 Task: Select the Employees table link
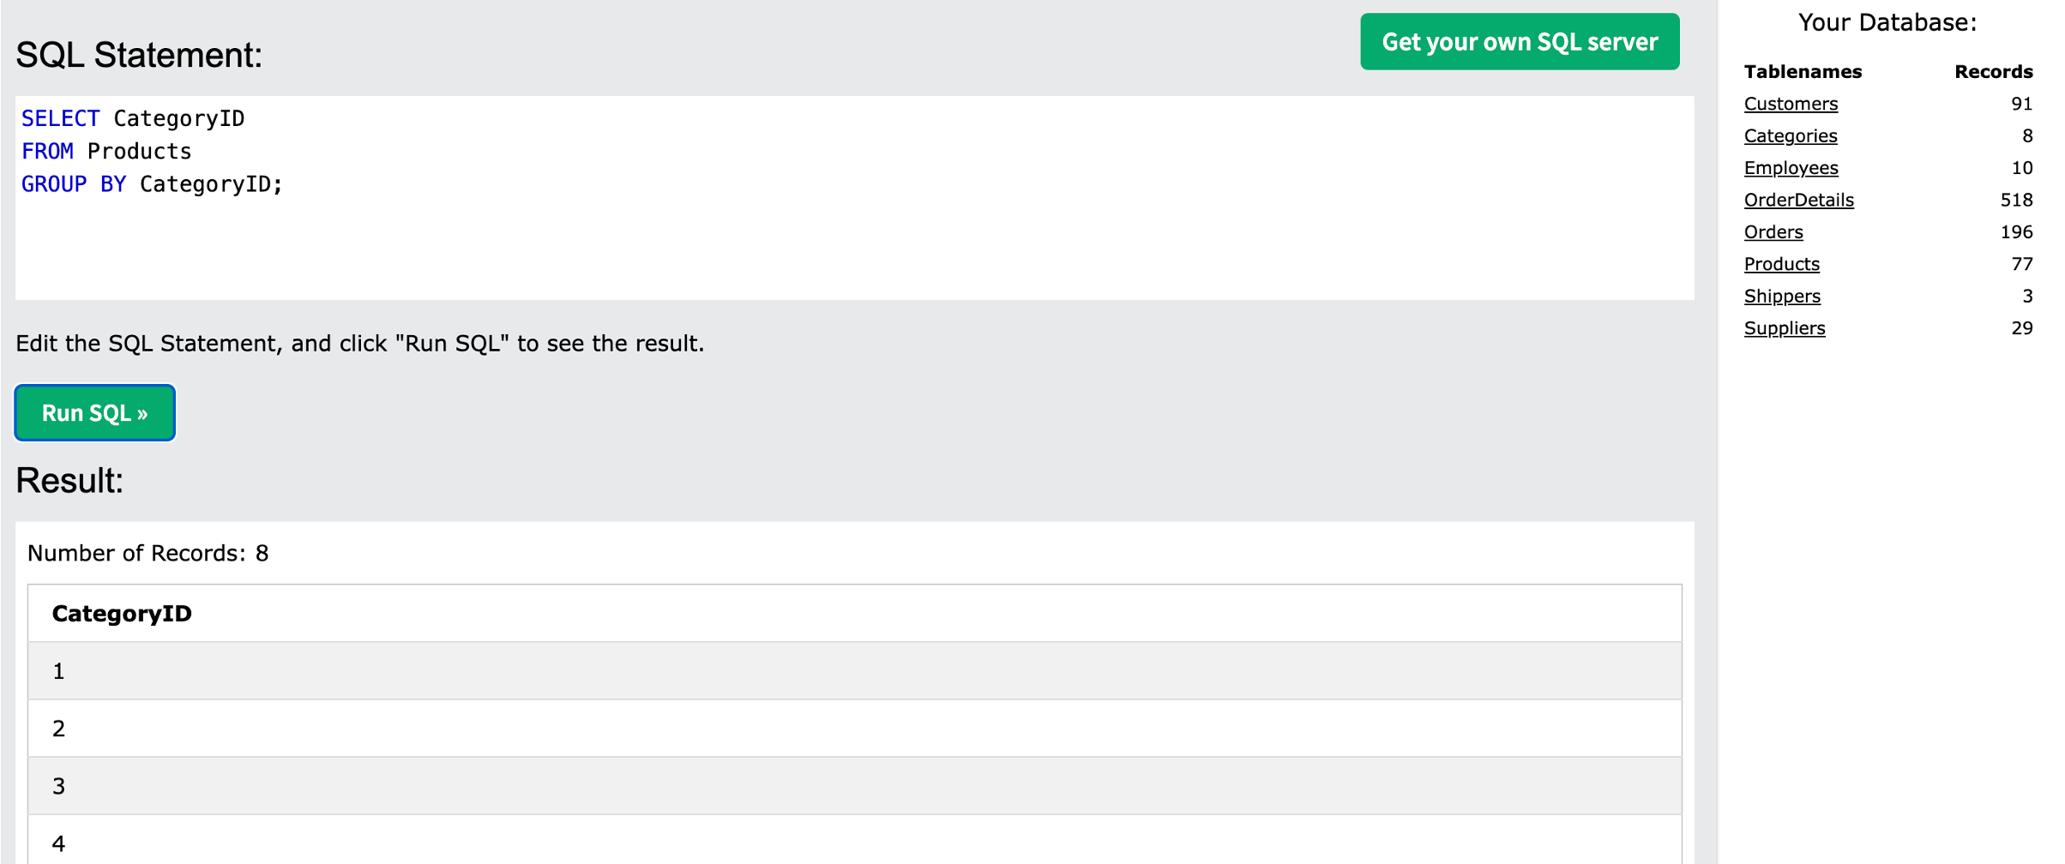click(x=1791, y=168)
